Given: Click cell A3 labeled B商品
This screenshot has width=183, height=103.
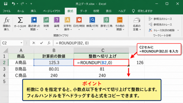Looking at the screenshot, I should pyautogui.click(x=21, y=69).
